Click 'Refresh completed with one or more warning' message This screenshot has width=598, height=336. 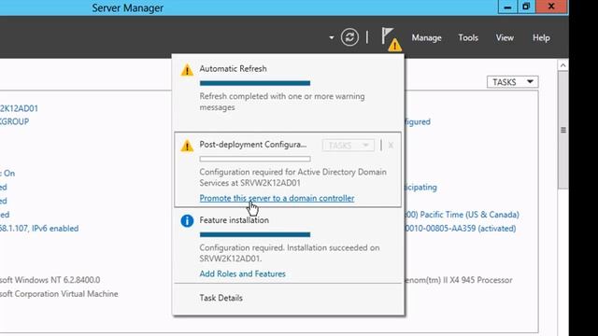pos(282,96)
